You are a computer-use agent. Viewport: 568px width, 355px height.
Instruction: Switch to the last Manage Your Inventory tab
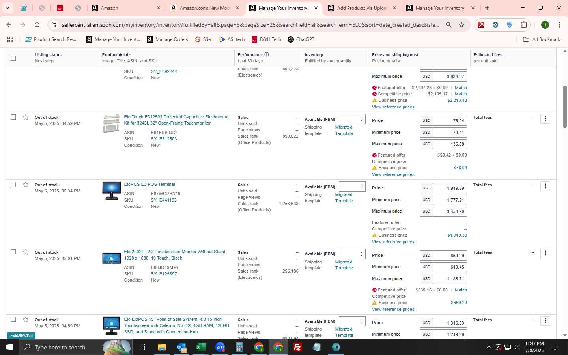click(441, 8)
